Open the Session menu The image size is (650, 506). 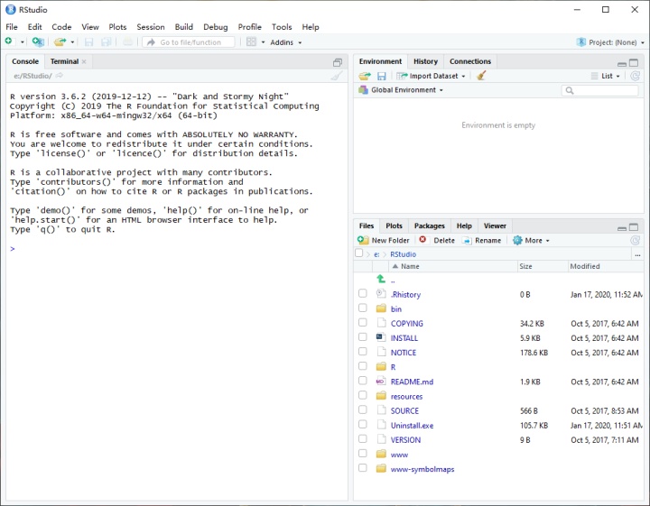(151, 27)
